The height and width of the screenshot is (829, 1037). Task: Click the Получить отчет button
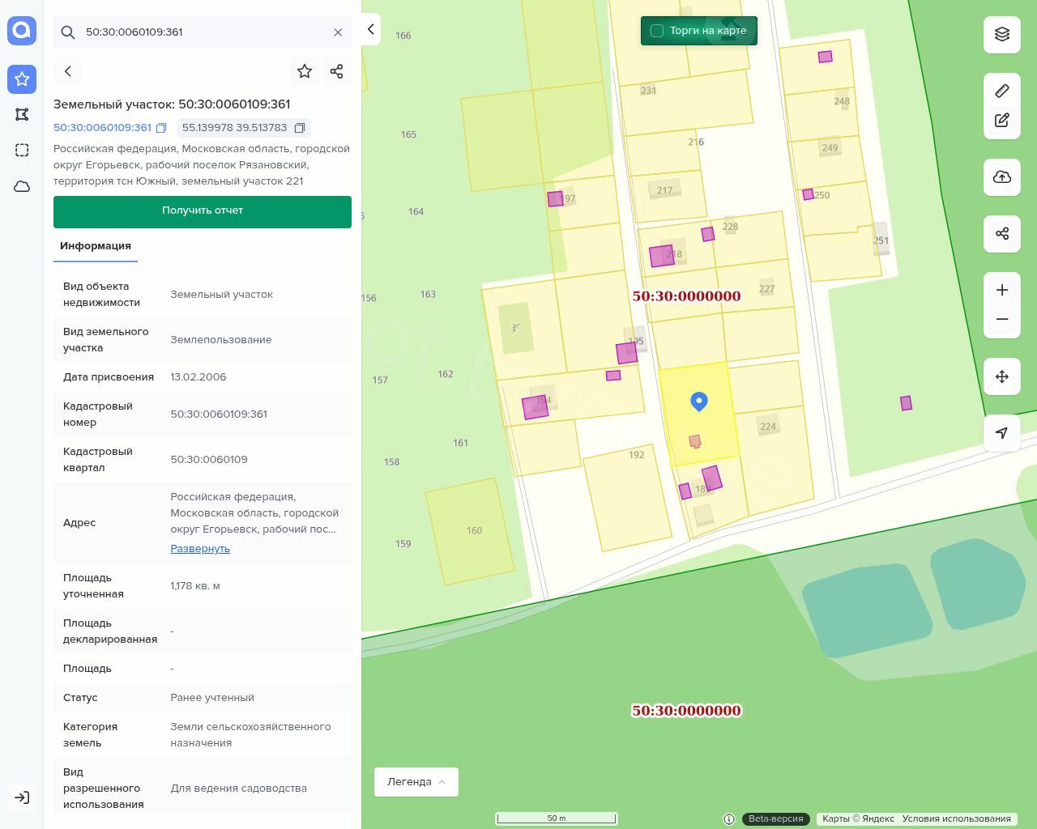(x=203, y=211)
